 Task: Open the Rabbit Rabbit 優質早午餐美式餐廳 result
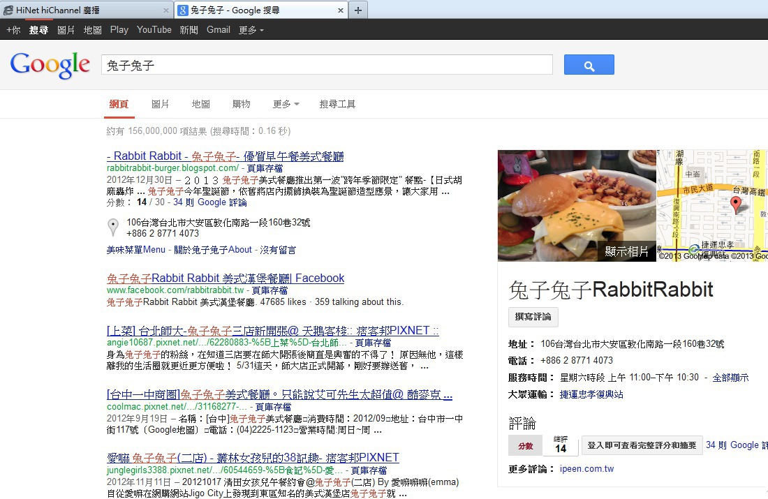click(226, 156)
